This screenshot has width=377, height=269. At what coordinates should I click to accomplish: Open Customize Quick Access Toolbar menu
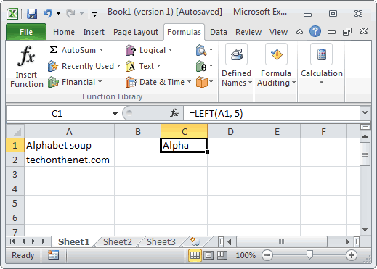94,15
